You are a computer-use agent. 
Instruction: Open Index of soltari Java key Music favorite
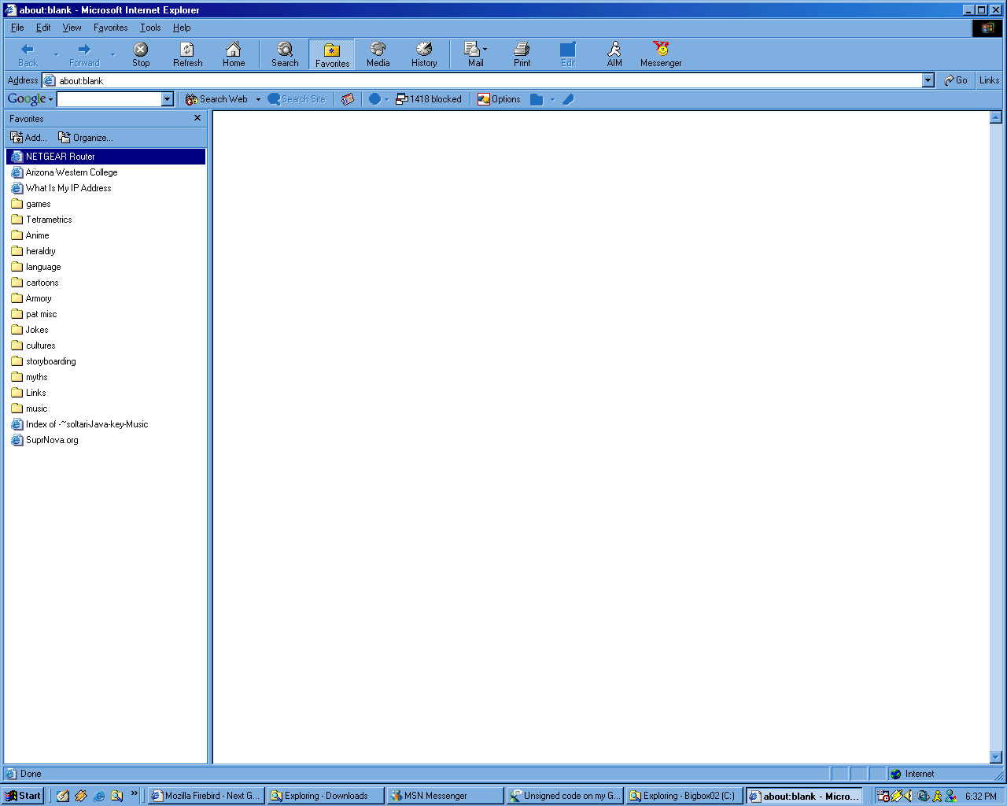(x=105, y=424)
